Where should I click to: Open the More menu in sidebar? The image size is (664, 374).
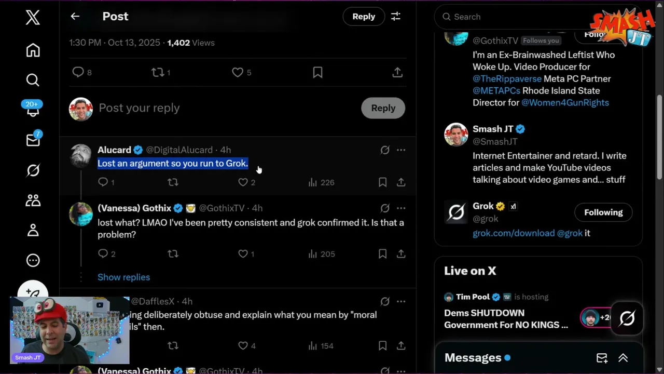point(33,260)
